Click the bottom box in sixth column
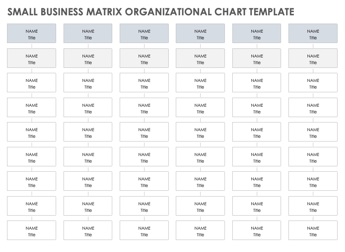 pyautogui.click(x=313, y=230)
